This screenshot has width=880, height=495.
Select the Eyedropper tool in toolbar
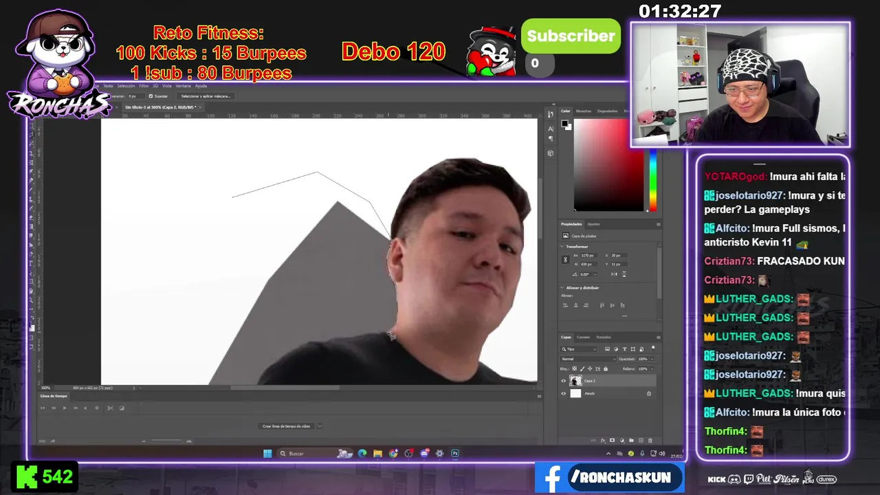pos(31,171)
